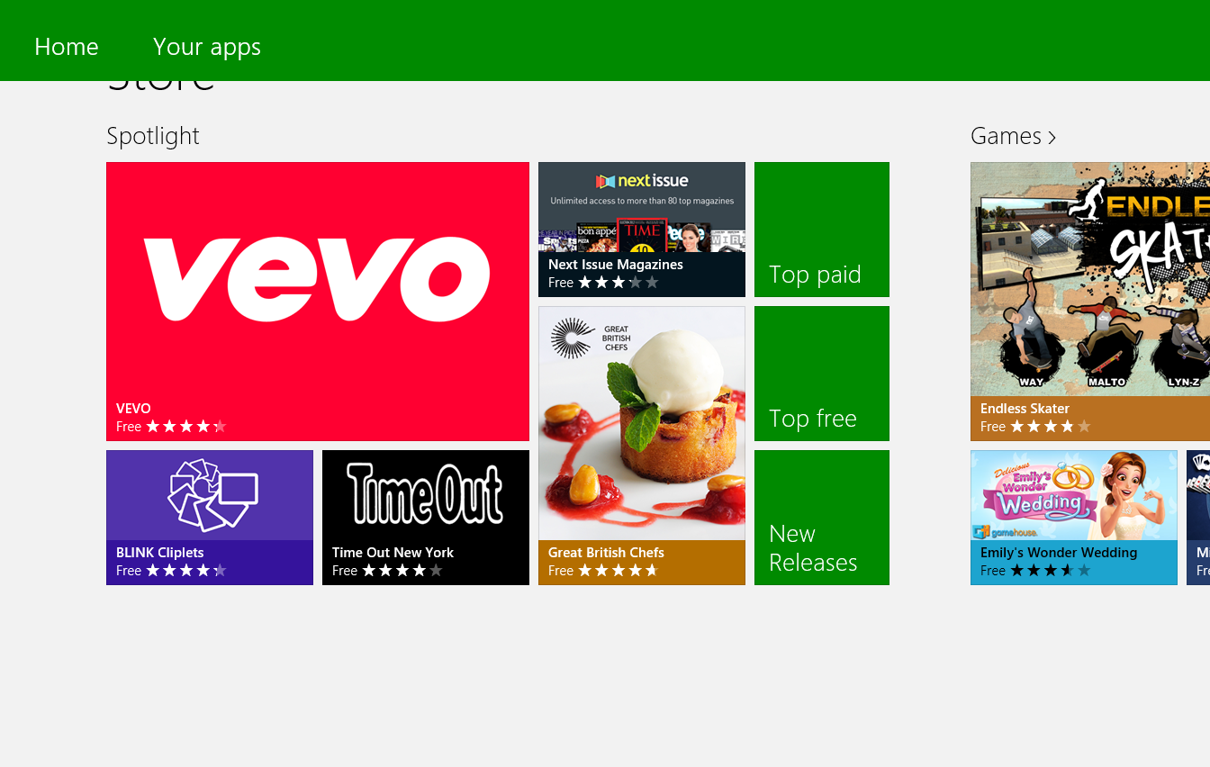This screenshot has width=1210, height=767.
Task: Open the Time Out New York tile
Action: coord(425,517)
